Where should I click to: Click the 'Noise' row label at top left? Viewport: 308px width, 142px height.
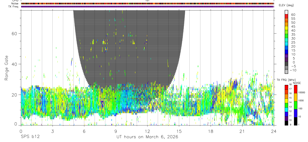(15, 4)
